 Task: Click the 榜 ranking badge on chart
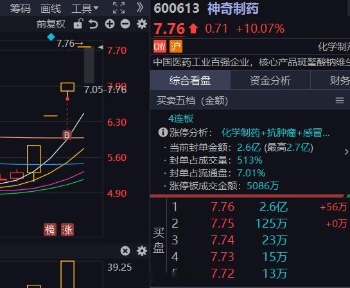coord(50,230)
